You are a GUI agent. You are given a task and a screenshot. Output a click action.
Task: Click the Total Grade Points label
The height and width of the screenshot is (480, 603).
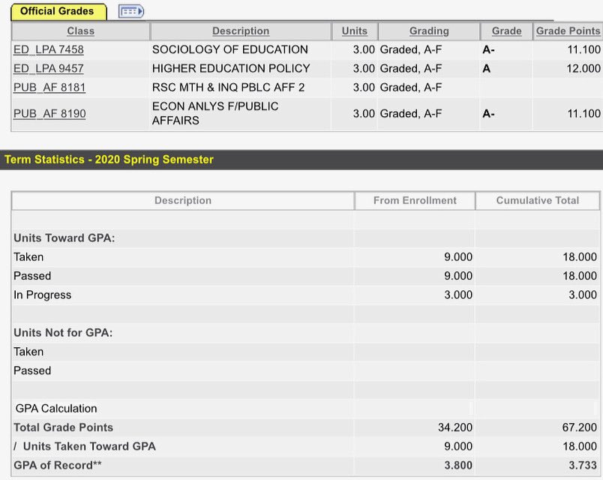point(64,427)
